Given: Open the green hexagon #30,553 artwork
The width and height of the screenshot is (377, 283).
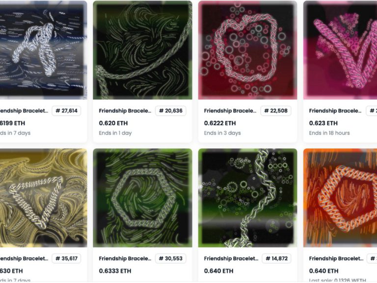Looking at the screenshot, I should tap(142, 198).
